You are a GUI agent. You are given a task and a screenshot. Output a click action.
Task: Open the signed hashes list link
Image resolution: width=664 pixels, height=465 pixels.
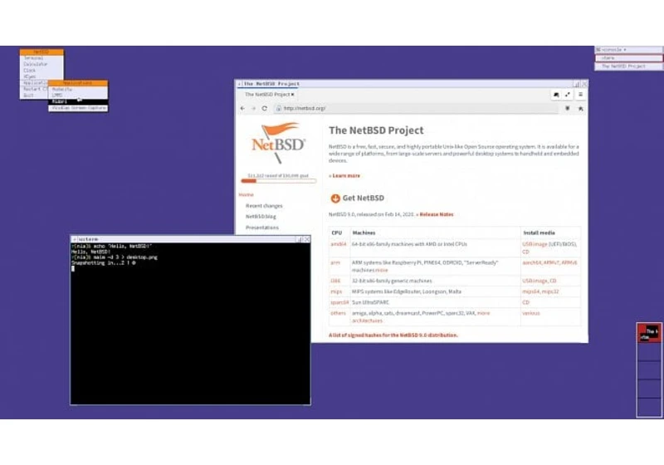[393, 335]
